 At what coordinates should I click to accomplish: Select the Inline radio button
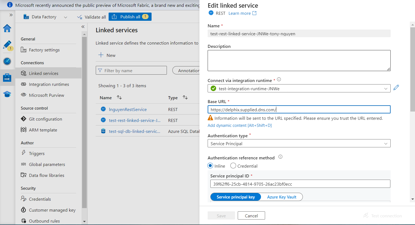210,166
